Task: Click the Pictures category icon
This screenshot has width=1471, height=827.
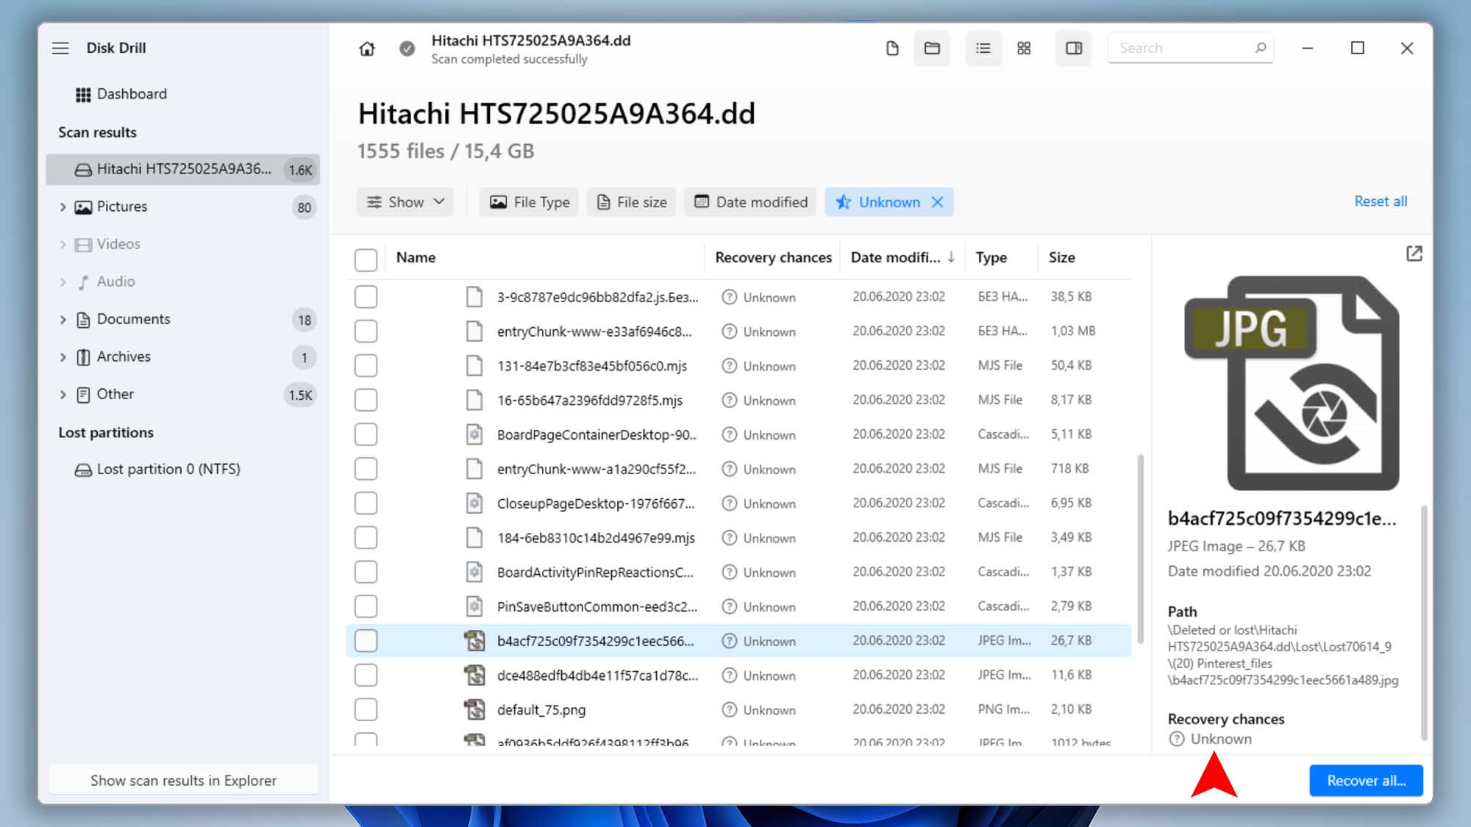Action: (x=84, y=207)
